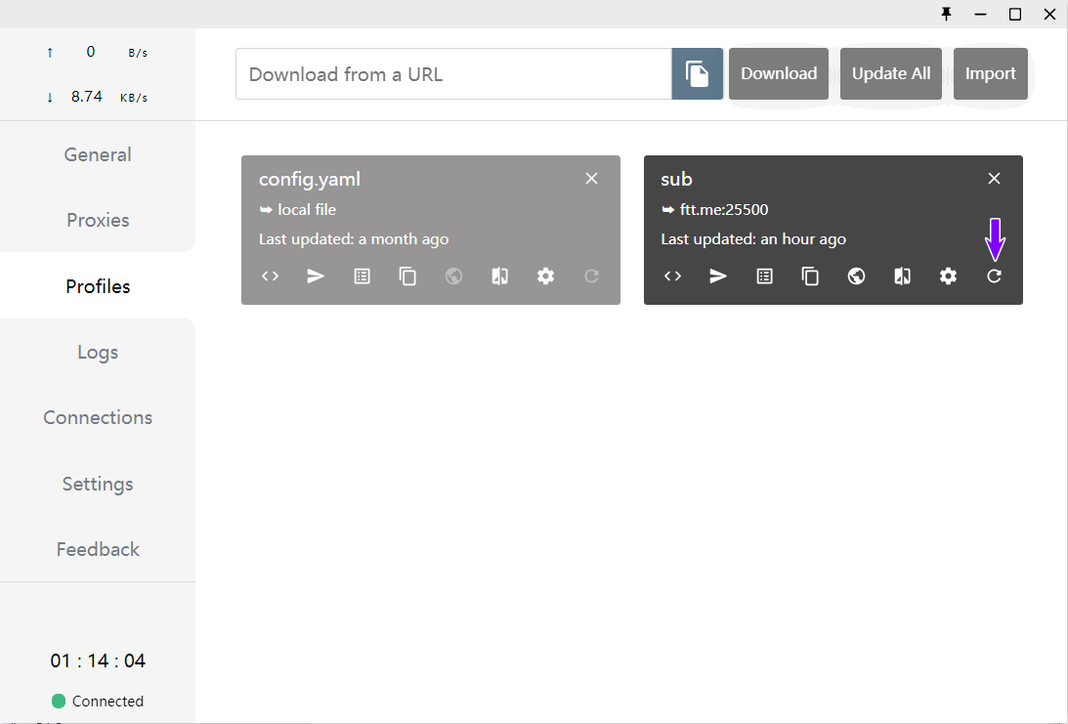Click the Import button

[990, 74]
